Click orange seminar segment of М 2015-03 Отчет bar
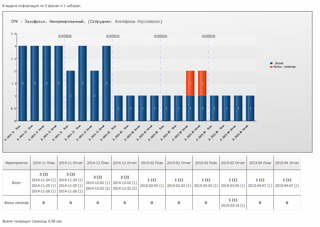Image resolution: width=320 pixels, height=227 pixels. tap(190, 83)
